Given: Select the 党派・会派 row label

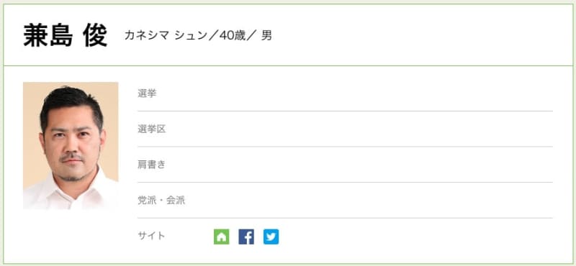Looking at the screenshot, I should pyautogui.click(x=161, y=201).
